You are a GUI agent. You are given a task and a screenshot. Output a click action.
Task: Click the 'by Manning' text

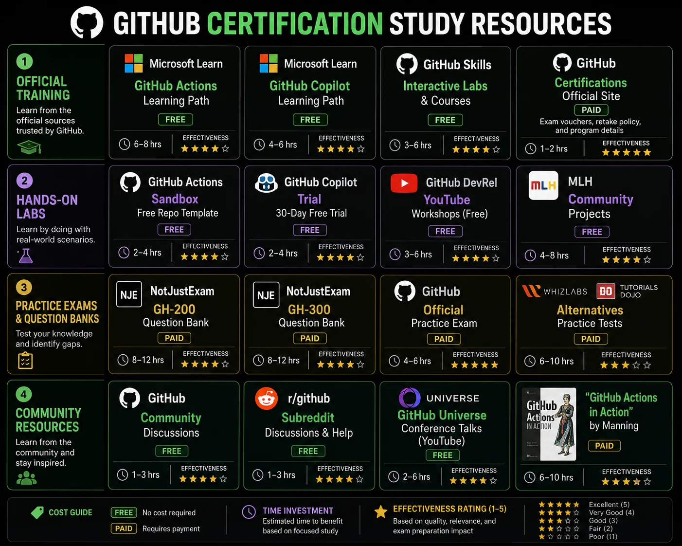click(x=614, y=425)
